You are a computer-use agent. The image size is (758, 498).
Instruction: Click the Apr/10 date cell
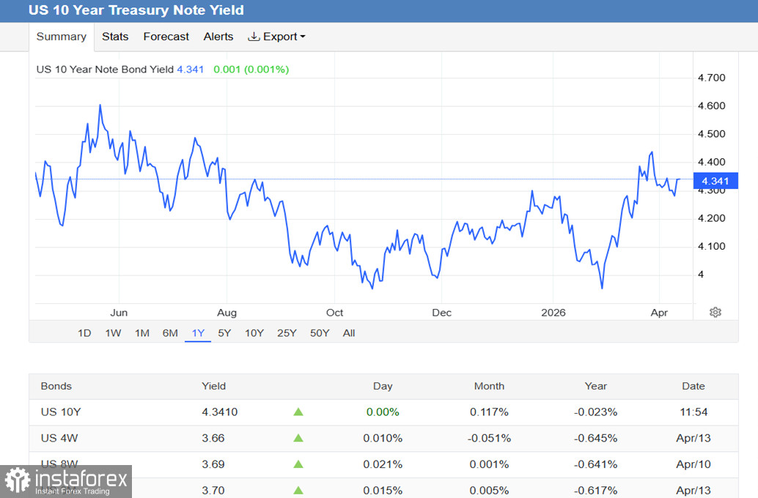click(693, 464)
